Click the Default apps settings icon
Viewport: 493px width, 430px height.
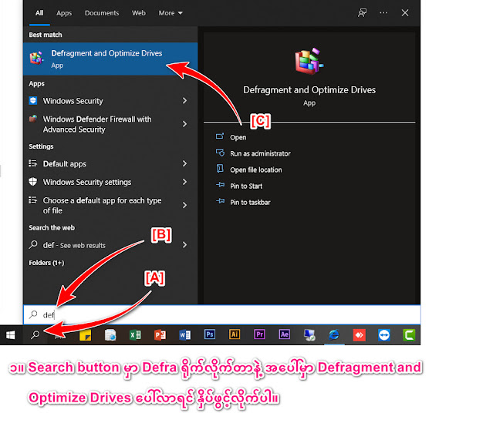coord(33,163)
